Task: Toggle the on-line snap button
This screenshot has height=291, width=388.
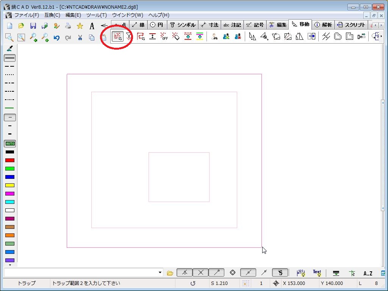Action: click(248, 273)
